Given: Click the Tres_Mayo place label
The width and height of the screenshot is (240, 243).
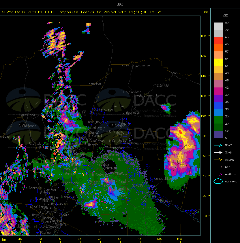Looking at the screenshot, I should 95,122.
